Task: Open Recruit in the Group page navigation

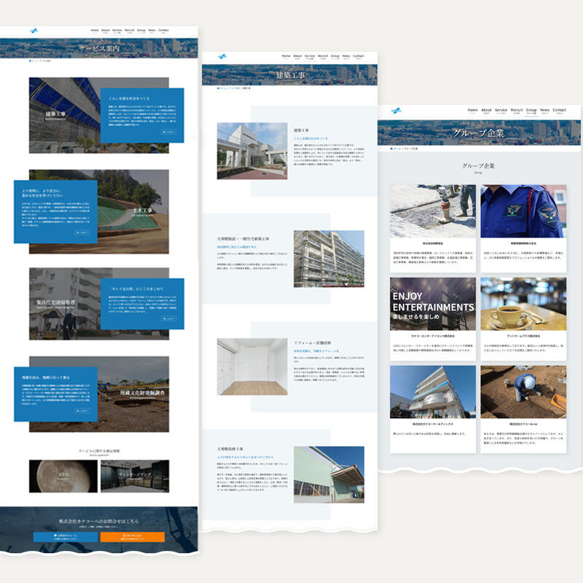Action: coord(517,111)
